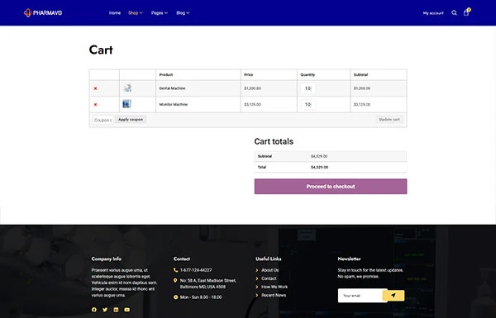Open the YouTube icon in footer

tap(126, 310)
